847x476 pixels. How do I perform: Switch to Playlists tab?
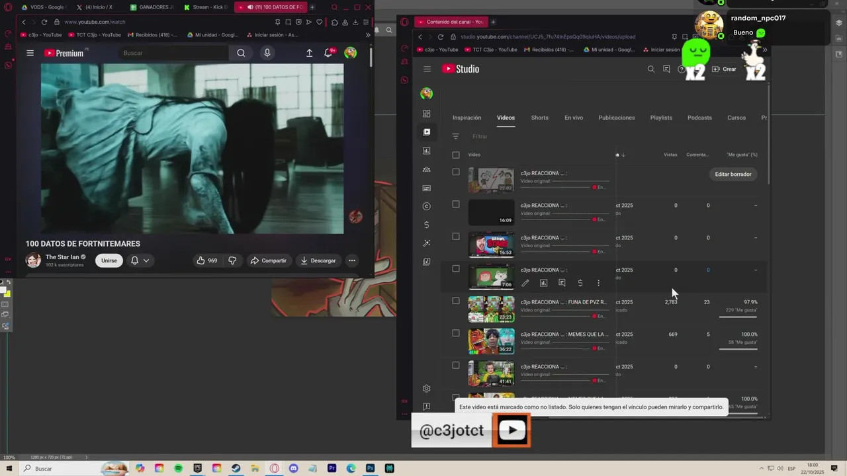661,118
